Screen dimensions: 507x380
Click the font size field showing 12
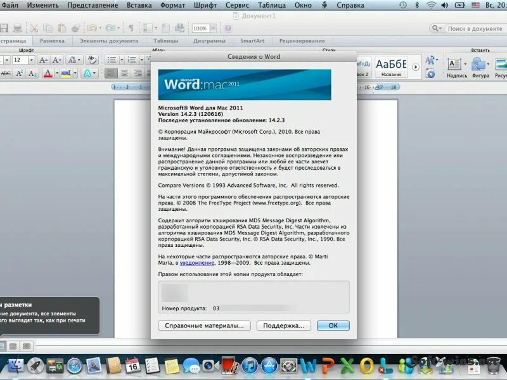[x=20, y=60]
